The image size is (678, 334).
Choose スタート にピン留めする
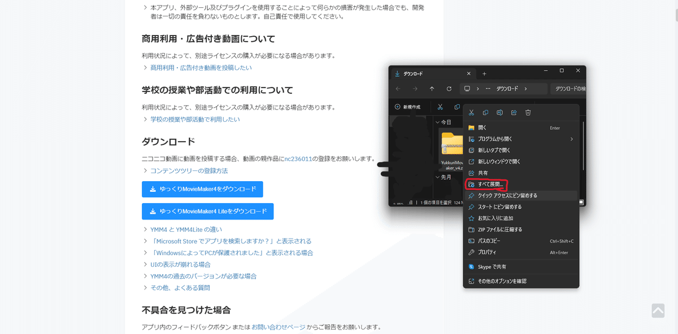click(521, 206)
